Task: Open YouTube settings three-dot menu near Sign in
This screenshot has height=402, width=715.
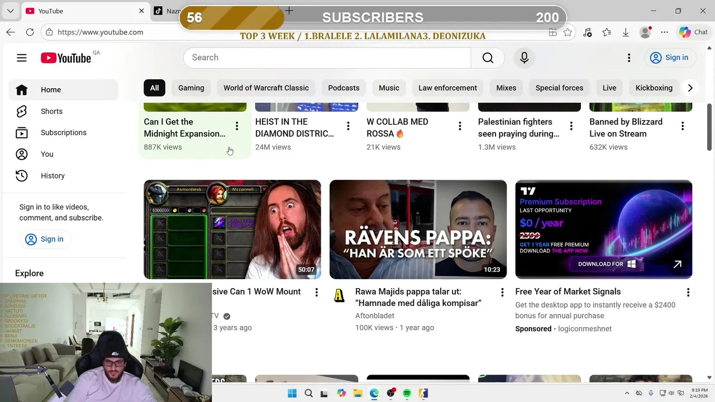Action: click(629, 58)
